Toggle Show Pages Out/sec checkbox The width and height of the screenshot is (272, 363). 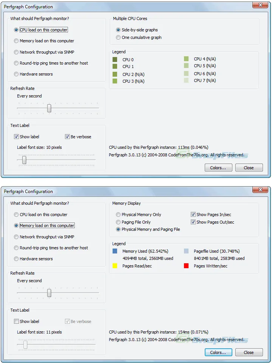click(193, 222)
